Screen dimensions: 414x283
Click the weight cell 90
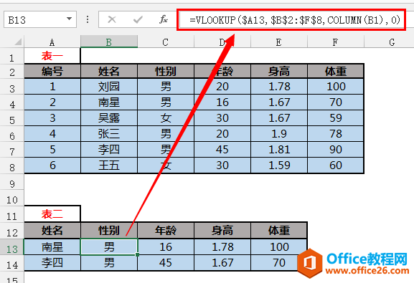coord(336,150)
